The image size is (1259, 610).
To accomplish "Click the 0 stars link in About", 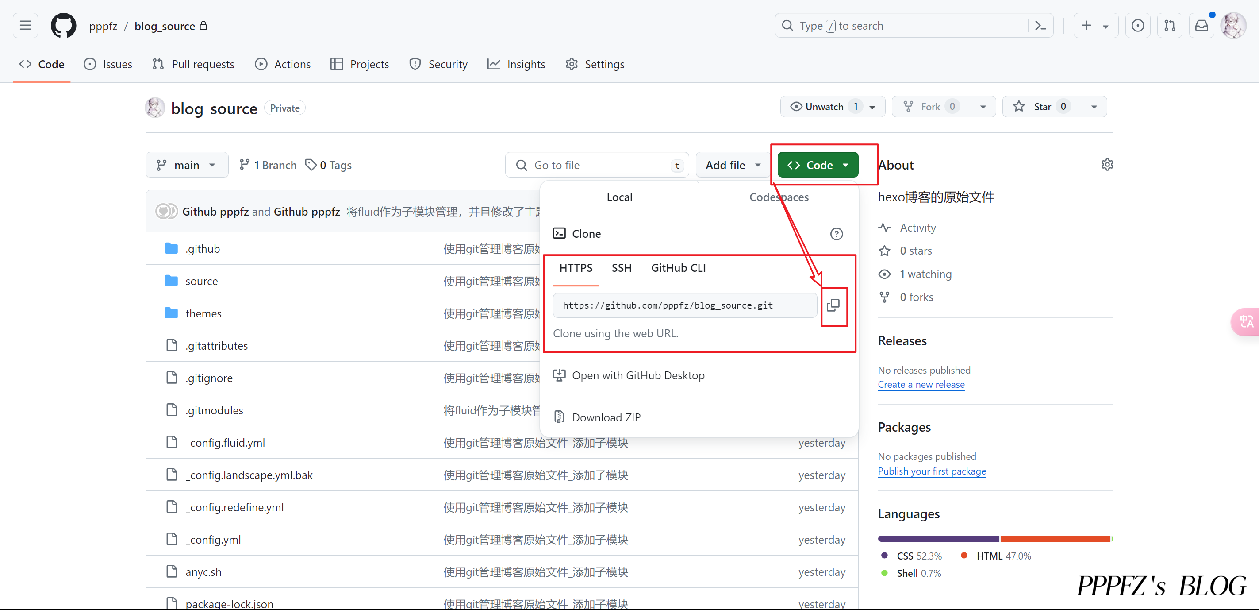I will [x=915, y=251].
